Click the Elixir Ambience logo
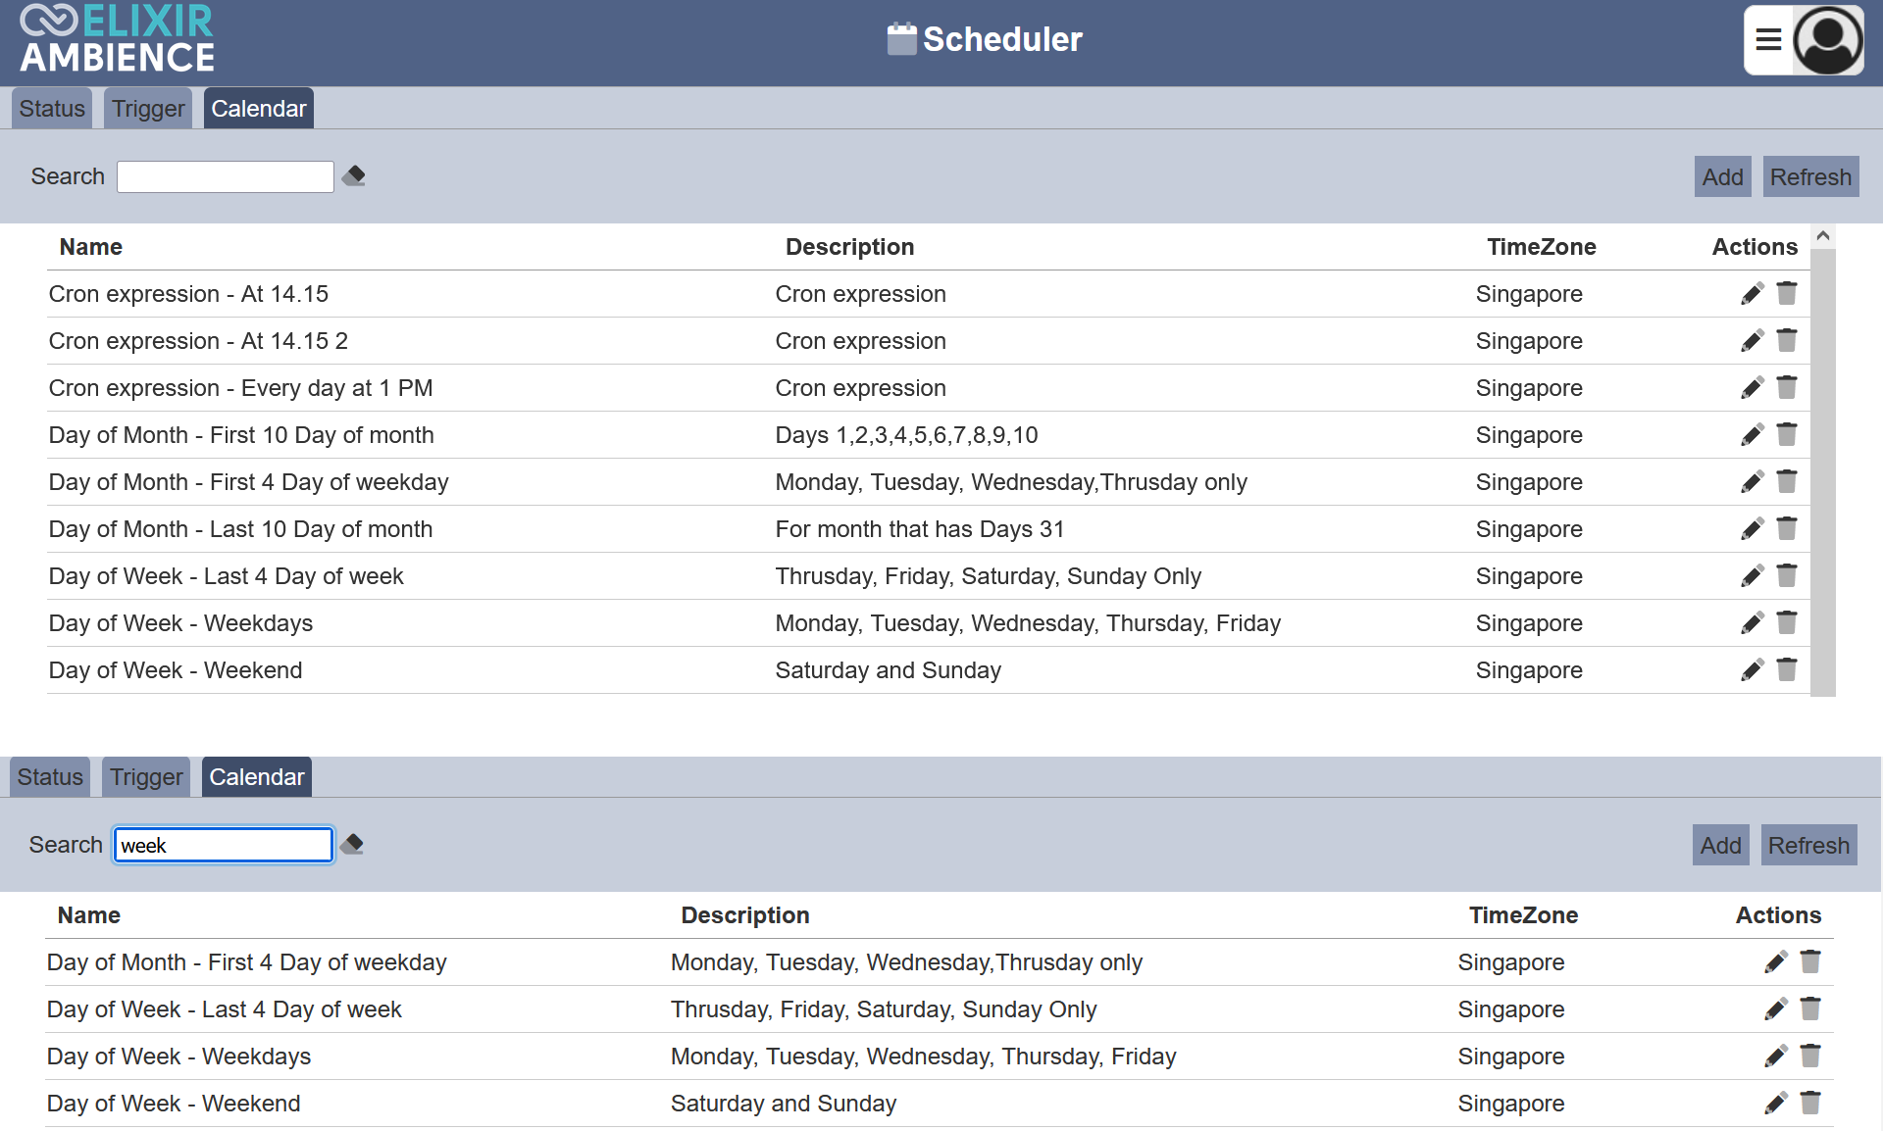Screen dimensions: 1883x1131 coord(117,40)
